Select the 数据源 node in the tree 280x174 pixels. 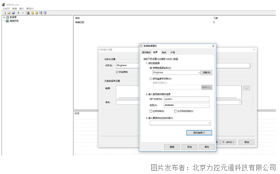[x=13, y=17]
